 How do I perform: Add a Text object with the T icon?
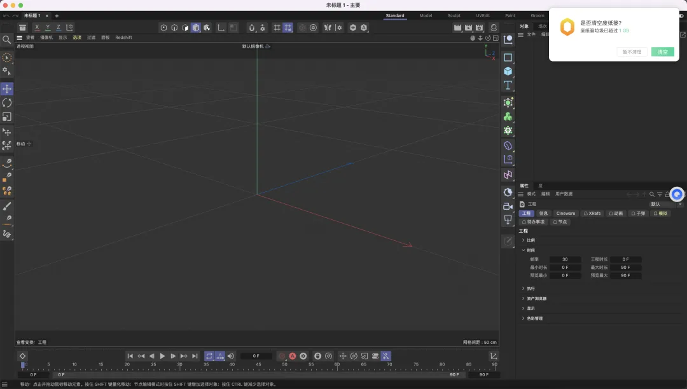(508, 85)
